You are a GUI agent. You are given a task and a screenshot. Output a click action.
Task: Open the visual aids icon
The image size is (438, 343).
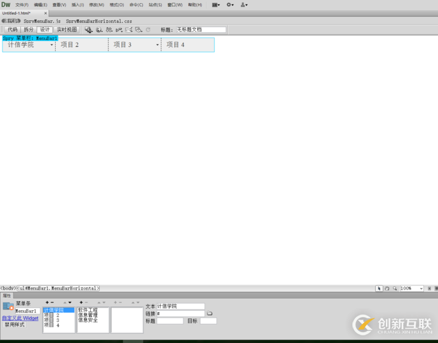pyautogui.click(x=138, y=30)
